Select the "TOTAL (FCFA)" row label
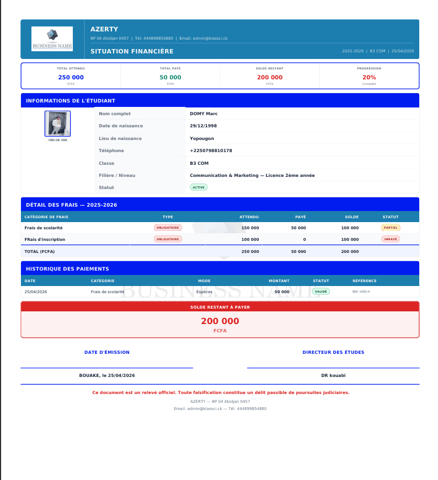The width and height of the screenshot is (438, 480). [40, 251]
